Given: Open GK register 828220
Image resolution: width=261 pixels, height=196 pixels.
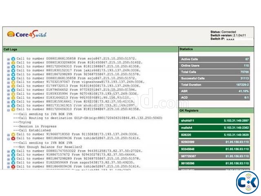Looking at the screenshot, I should pos(215,135).
